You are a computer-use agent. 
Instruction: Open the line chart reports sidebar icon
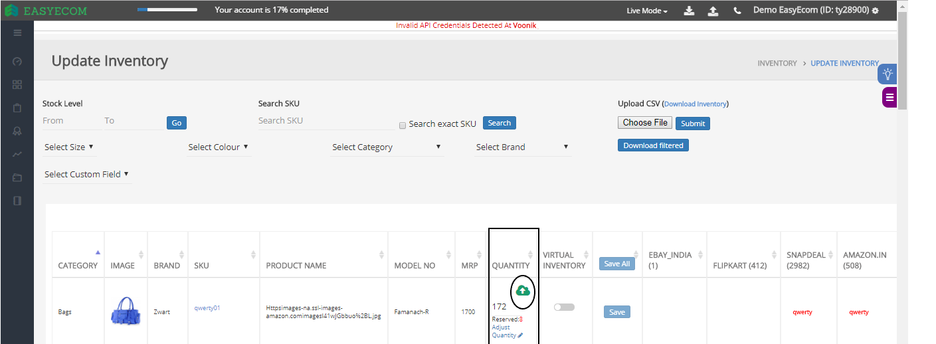click(17, 154)
